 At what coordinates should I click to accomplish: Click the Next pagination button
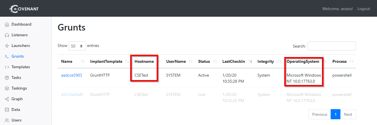tap(348, 114)
